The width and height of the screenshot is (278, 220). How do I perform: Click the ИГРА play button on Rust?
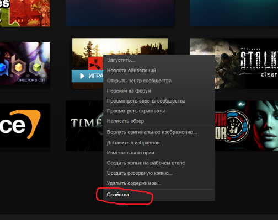pyautogui.click(x=88, y=76)
